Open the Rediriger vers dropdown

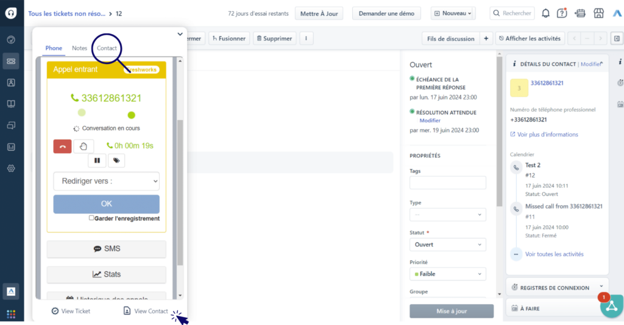pyautogui.click(x=106, y=181)
